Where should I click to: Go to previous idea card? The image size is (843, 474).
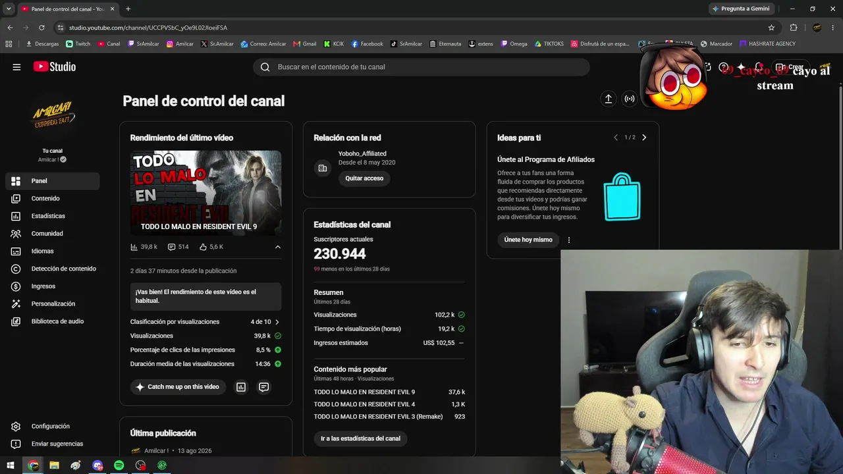pyautogui.click(x=616, y=138)
